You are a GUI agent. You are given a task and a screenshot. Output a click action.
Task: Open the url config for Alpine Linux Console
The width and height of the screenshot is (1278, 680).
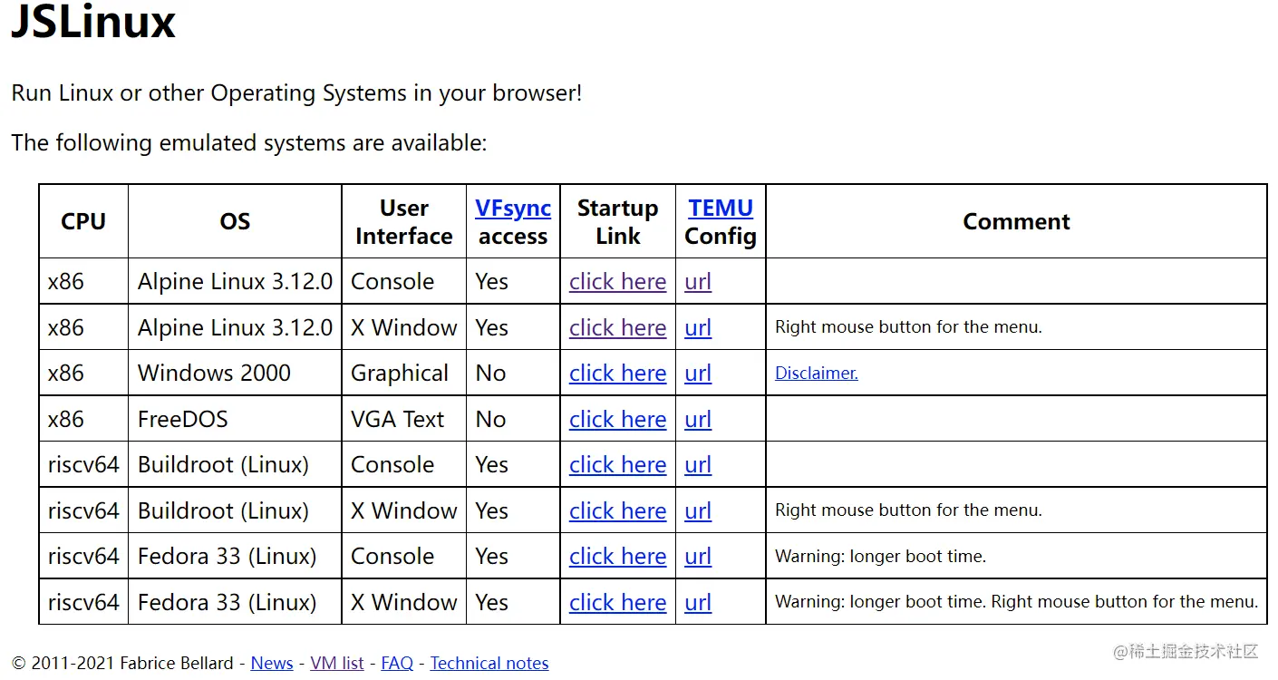[x=697, y=281]
